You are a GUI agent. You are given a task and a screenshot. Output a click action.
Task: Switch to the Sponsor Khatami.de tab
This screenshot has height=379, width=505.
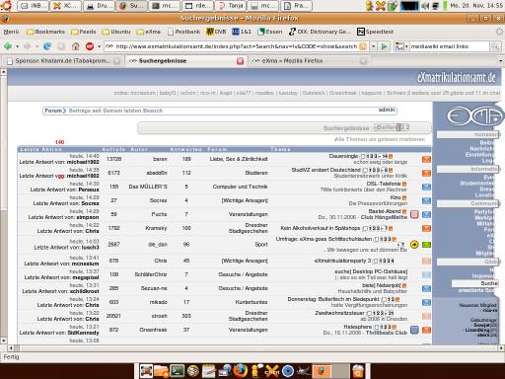tap(63, 61)
